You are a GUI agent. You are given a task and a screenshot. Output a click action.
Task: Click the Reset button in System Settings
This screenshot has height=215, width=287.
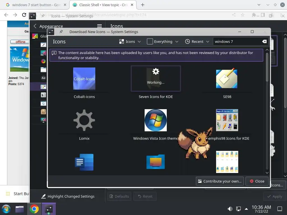pos(145,196)
